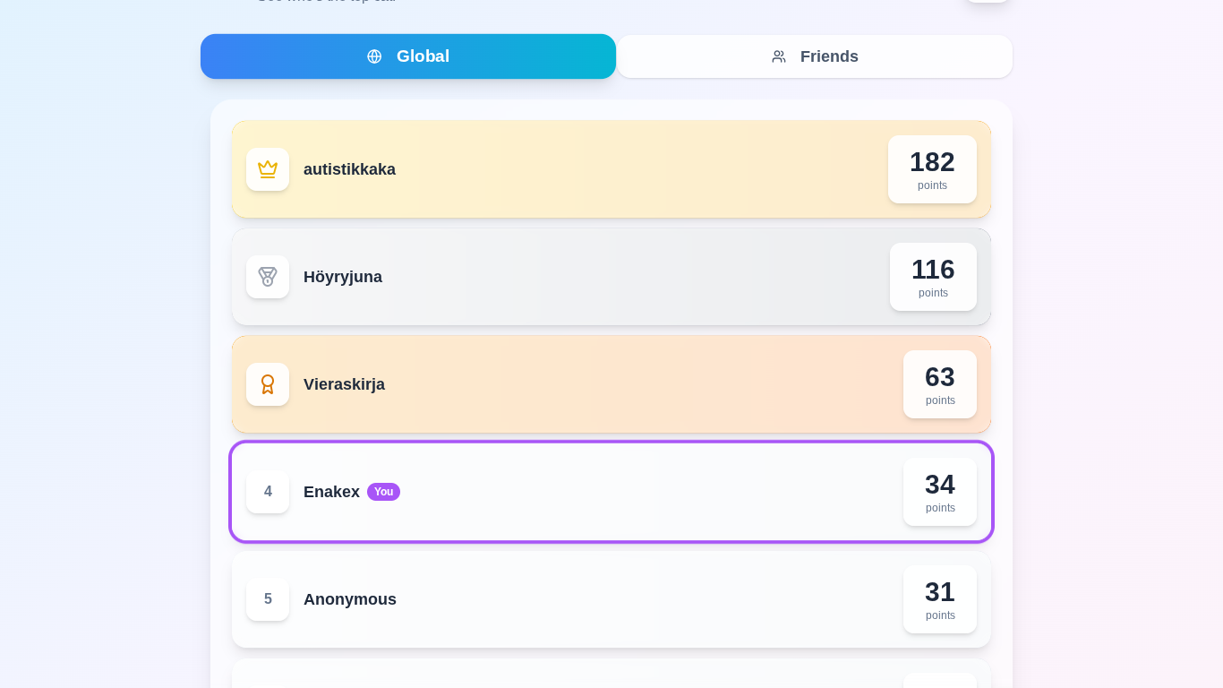Click the 116 points score box

click(933, 277)
